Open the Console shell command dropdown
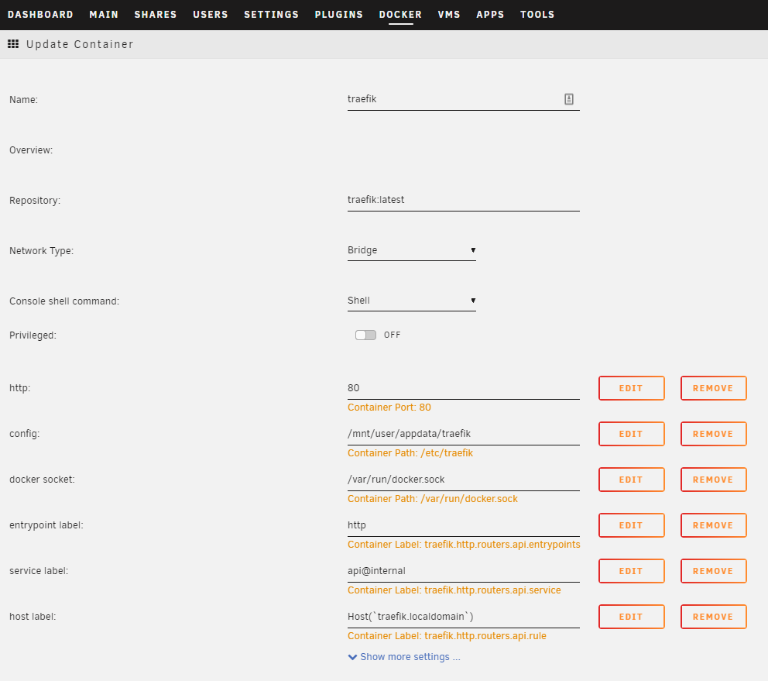 pos(411,301)
